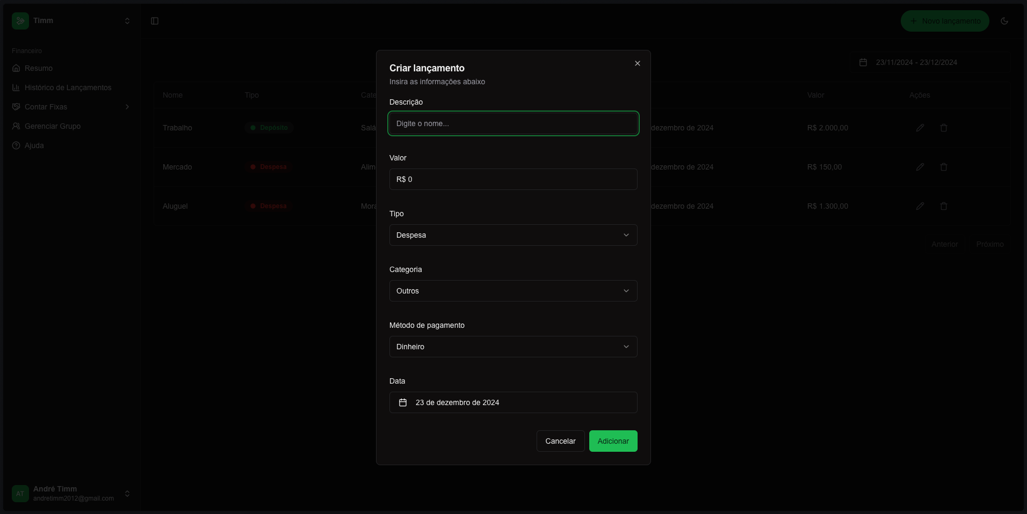This screenshot has height=514, width=1027.
Task: Click the Timm green logo icon
Action: (x=20, y=21)
